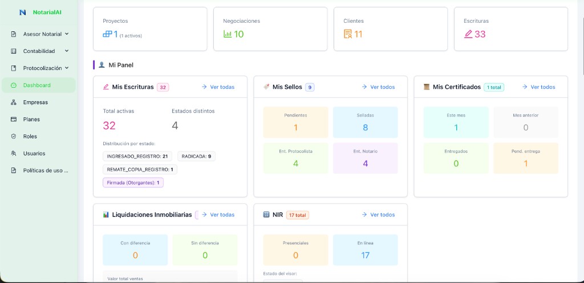Viewport: 584px width, 283px height.
Task: Click the Planes card icon in sidebar
Action: pos(14,120)
